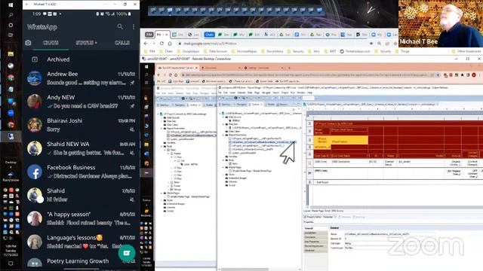Click Chrome home button in Gmail window
The height and width of the screenshot is (271, 483).
click(x=170, y=44)
